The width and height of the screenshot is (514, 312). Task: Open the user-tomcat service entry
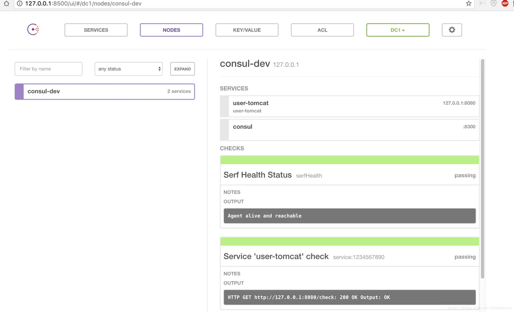[x=349, y=106]
